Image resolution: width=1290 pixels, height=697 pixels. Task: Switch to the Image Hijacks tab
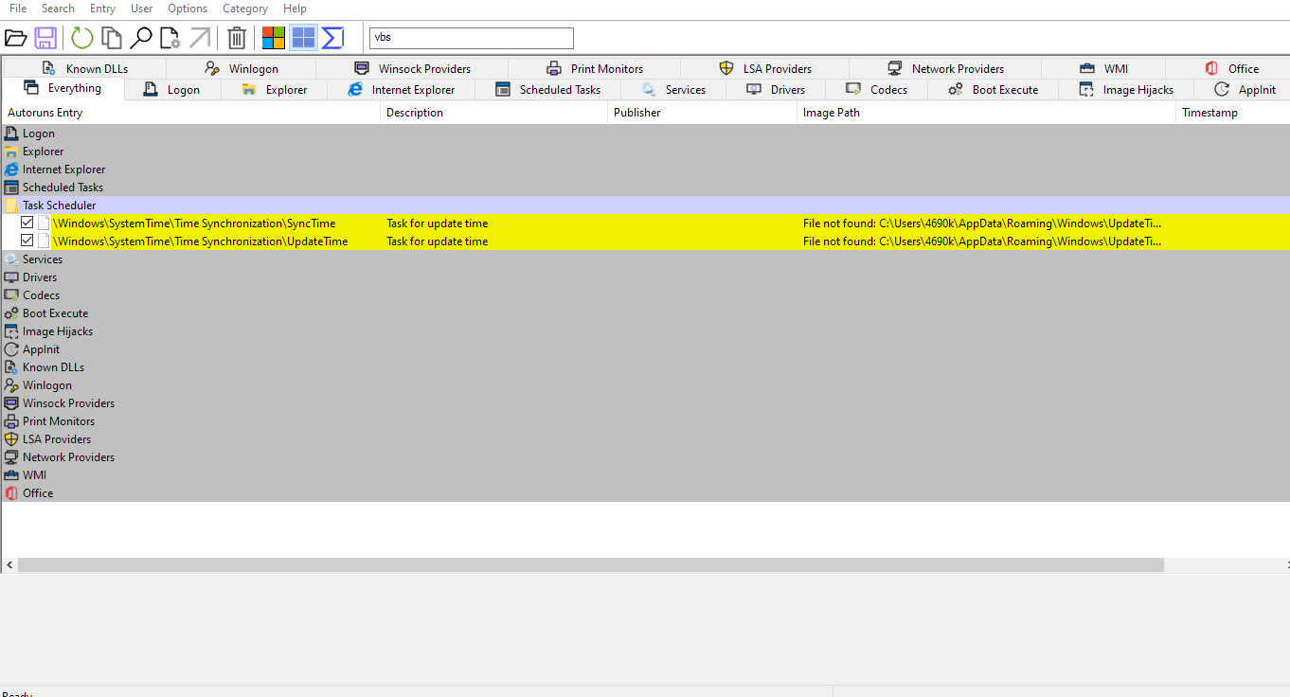tap(1125, 90)
